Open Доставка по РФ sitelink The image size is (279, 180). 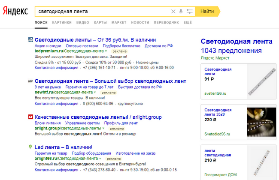[x=159, y=46]
